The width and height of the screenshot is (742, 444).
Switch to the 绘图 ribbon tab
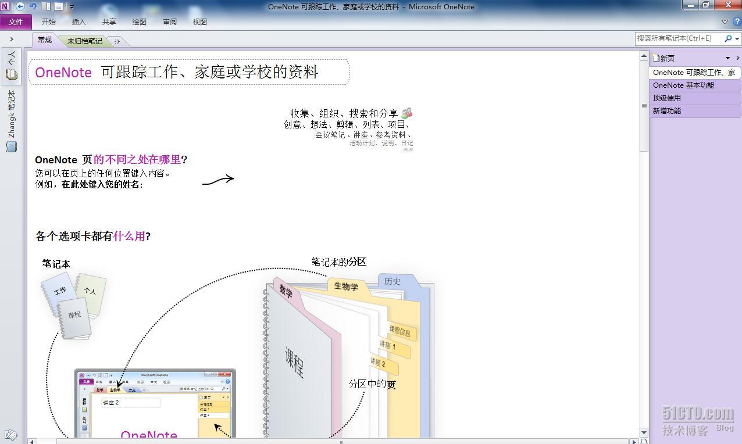139,22
